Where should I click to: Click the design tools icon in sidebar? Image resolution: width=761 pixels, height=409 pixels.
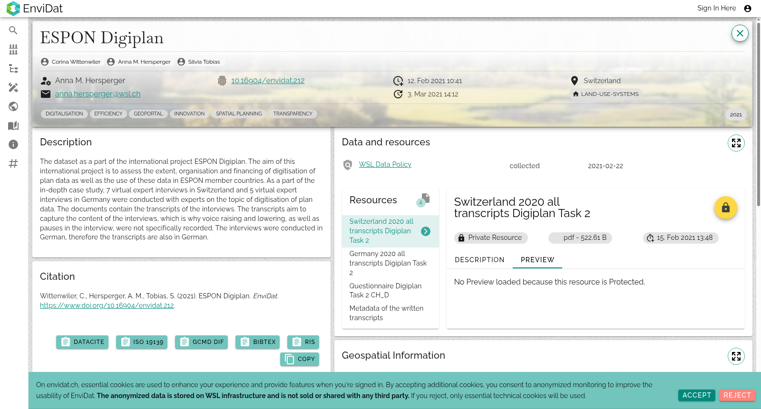point(13,87)
